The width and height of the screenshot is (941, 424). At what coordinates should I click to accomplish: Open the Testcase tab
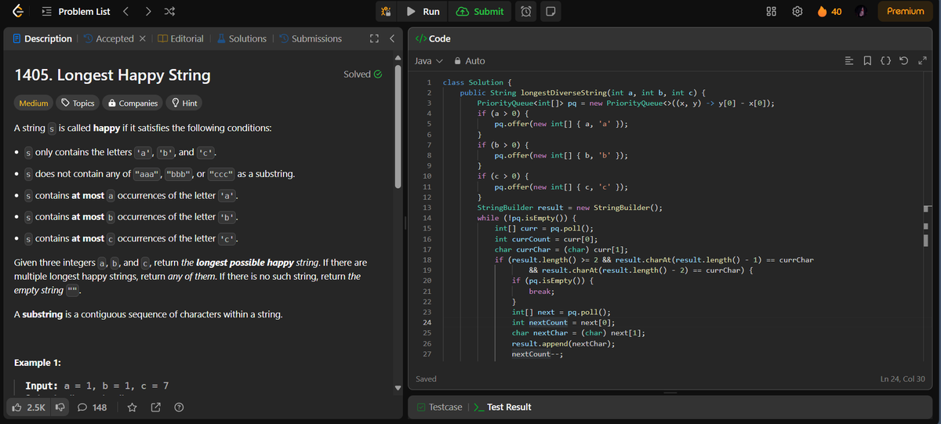coord(439,407)
